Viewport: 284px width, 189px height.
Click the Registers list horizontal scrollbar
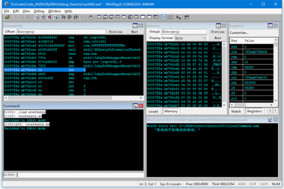pyautogui.click(x=252, y=105)
